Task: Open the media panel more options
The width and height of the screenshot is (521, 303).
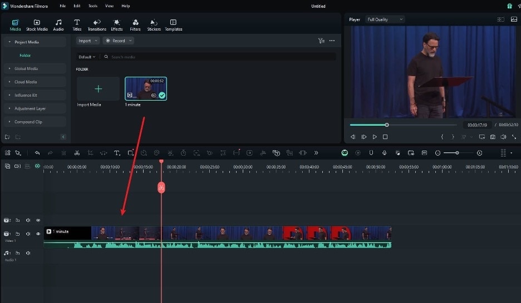Action: click(x=332, y=41)
